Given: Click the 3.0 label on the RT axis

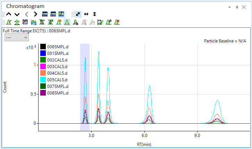Looking at the screenshot, I should (x=91, y=135).
